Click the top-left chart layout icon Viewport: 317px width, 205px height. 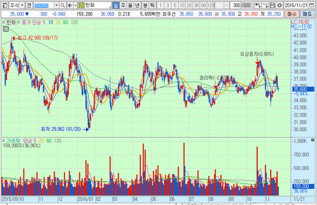click(5, 5)
